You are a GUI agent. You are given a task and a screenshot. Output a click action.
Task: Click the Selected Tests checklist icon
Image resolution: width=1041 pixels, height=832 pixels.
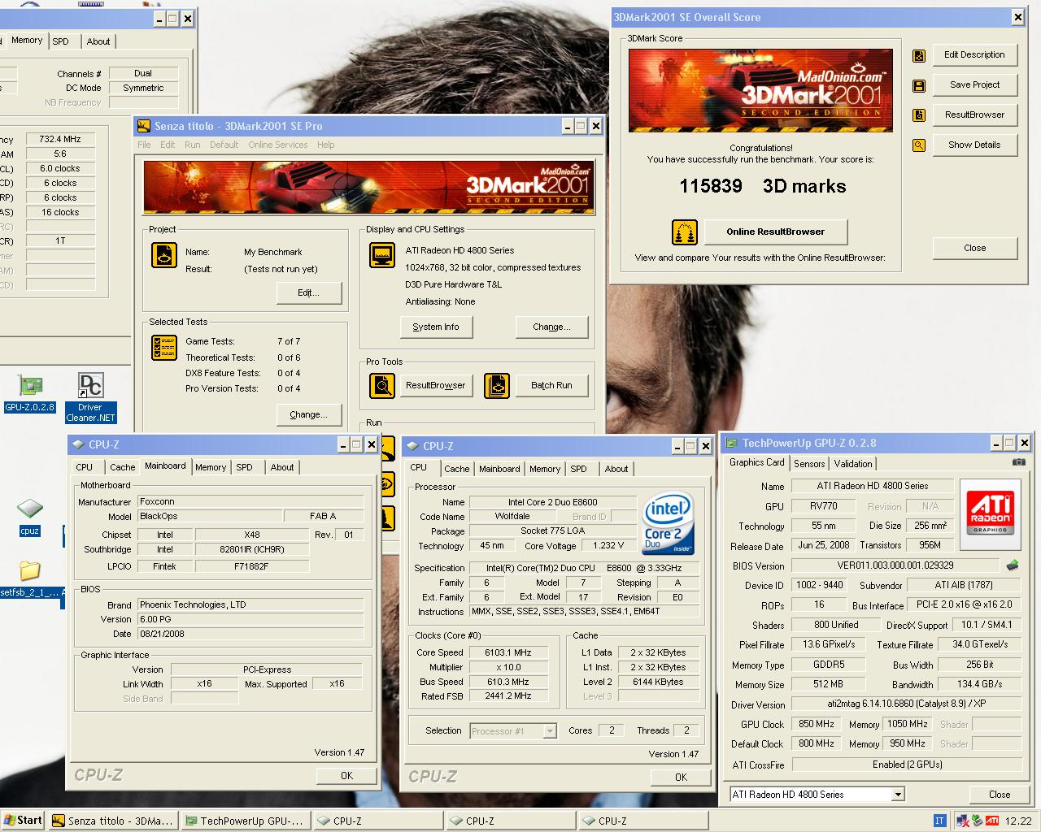click(164, 348)
